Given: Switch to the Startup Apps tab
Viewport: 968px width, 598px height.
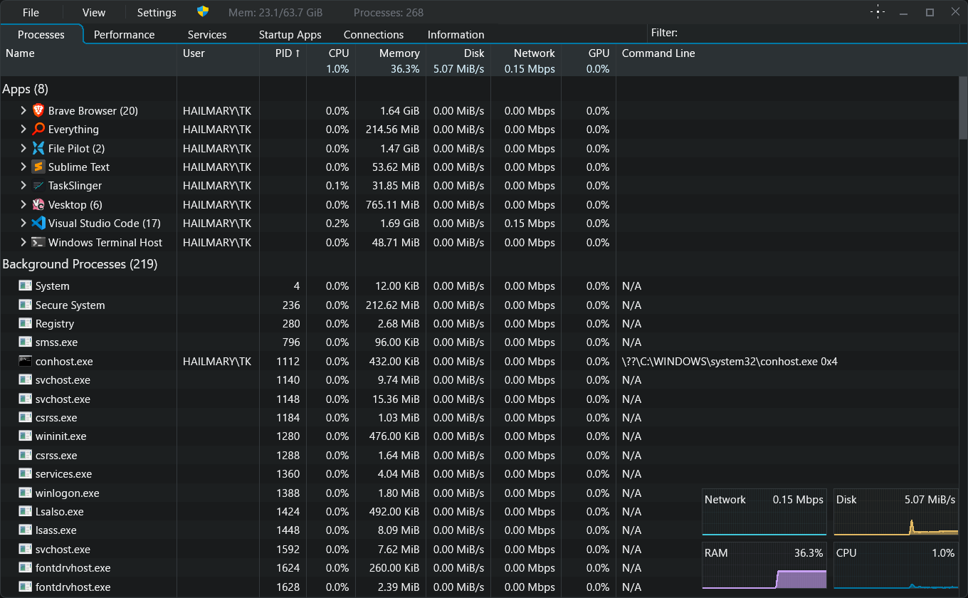Looking at the screenshot, I should pos(290,34).
